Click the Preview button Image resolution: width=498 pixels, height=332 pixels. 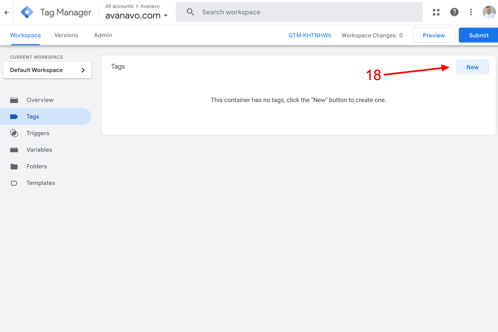(434, 35)
